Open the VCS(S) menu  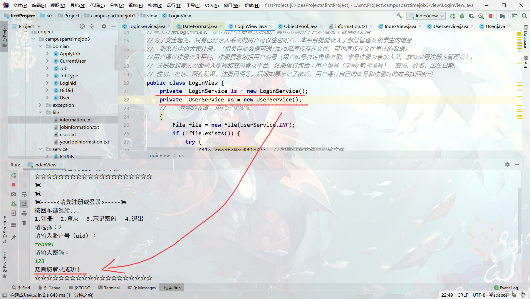point(212,5)
